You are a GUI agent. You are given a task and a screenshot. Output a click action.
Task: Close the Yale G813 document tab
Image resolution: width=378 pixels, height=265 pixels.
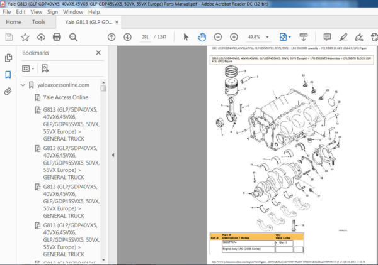click(x=117, y=22)
